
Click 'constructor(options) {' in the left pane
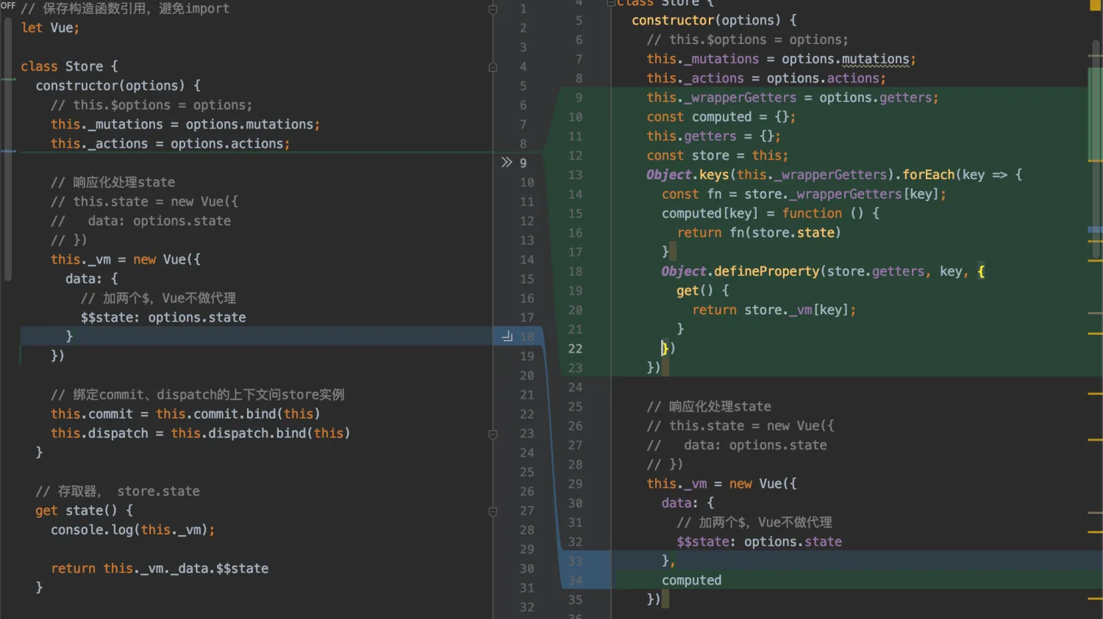click(x=118, y=86)
